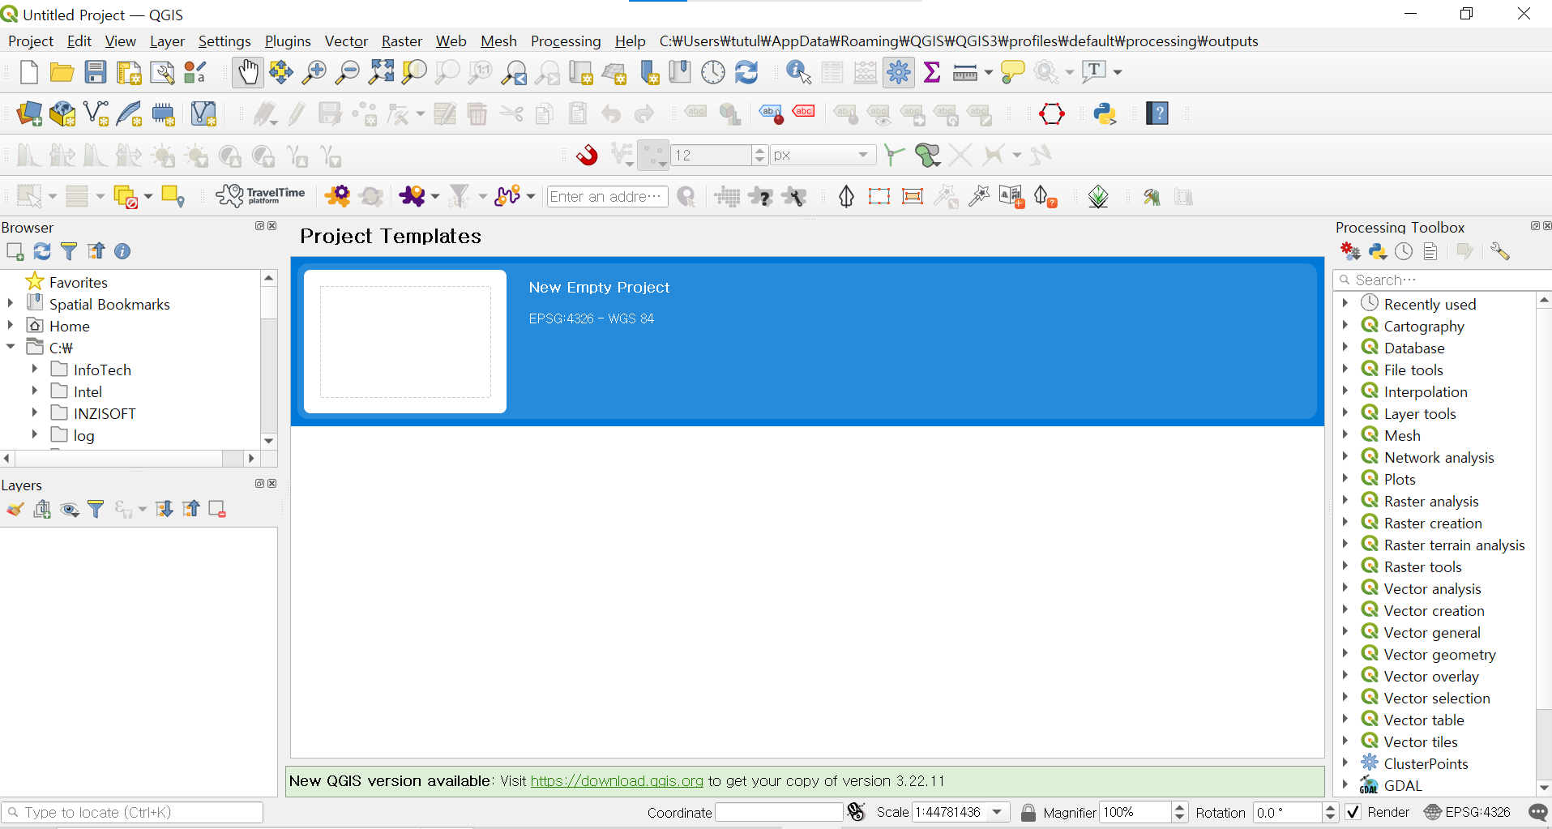Select the Pan Map hand tool
The image size is (1552, 829).
point(248,72)
